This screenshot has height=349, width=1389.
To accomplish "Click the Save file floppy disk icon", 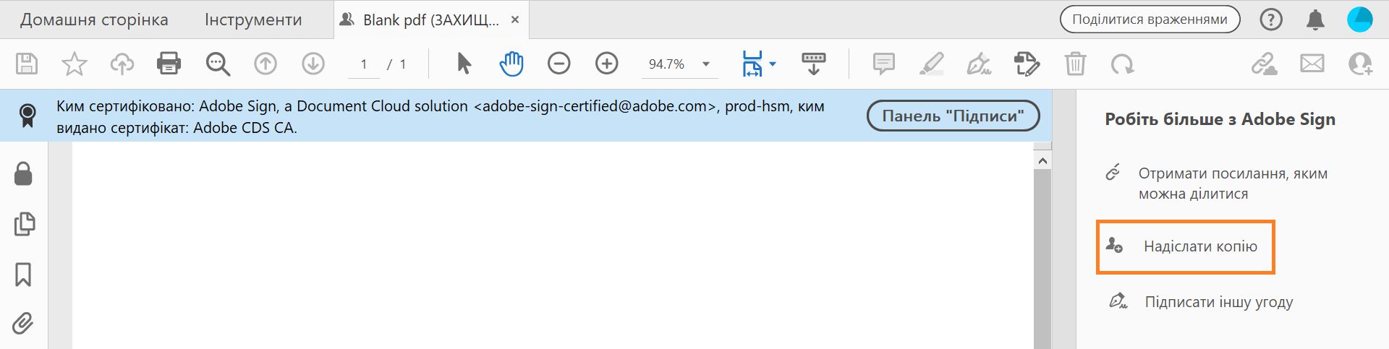I will 27,64.
